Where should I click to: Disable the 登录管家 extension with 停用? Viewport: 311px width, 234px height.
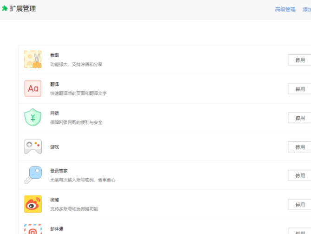click(299, 175)
